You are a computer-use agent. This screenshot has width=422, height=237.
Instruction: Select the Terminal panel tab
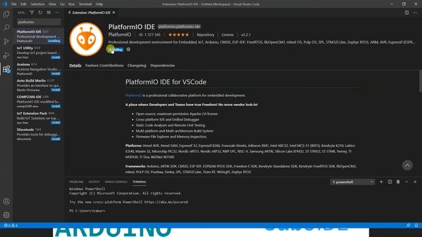point(139,182)
